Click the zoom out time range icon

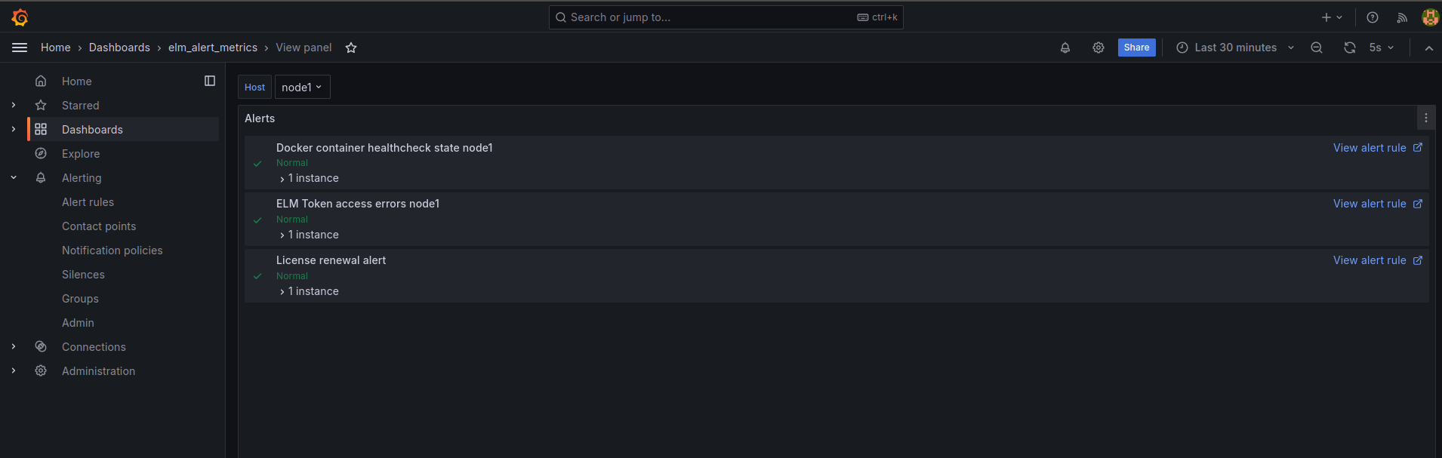[1317, 48]
